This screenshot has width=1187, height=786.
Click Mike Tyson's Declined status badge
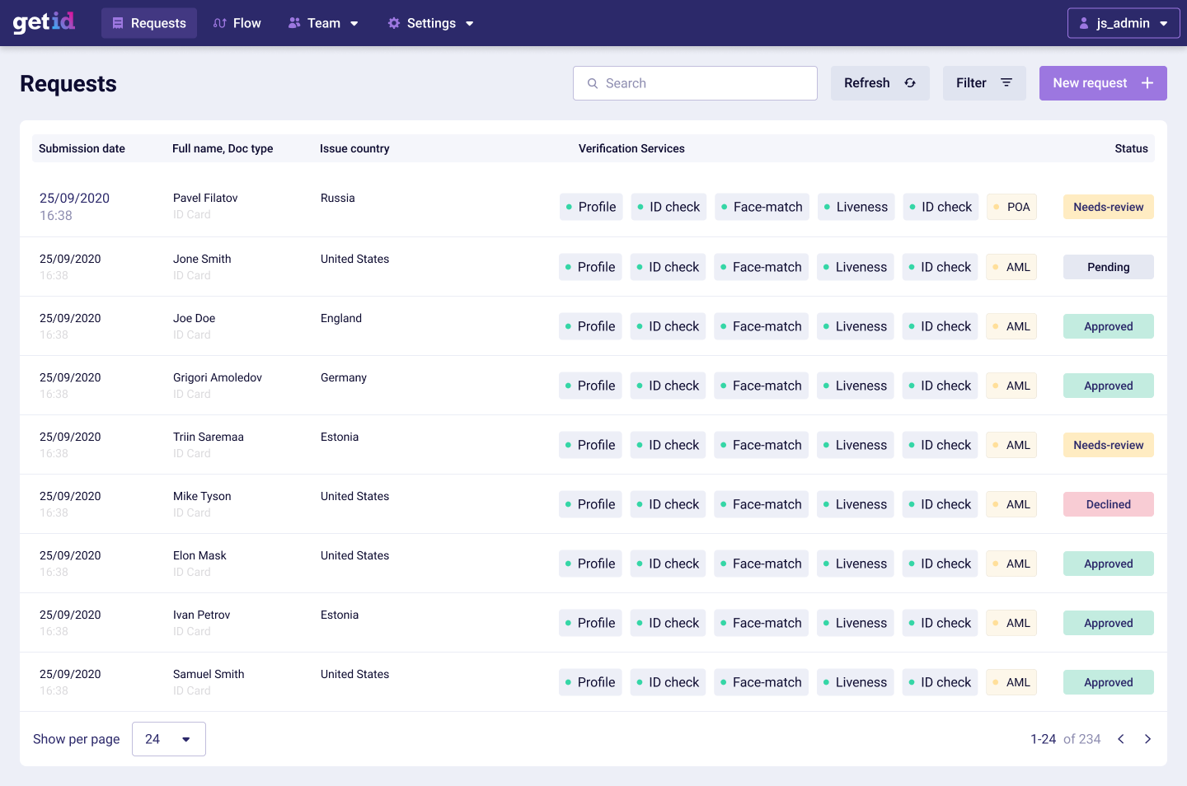tap(1108, 503)
